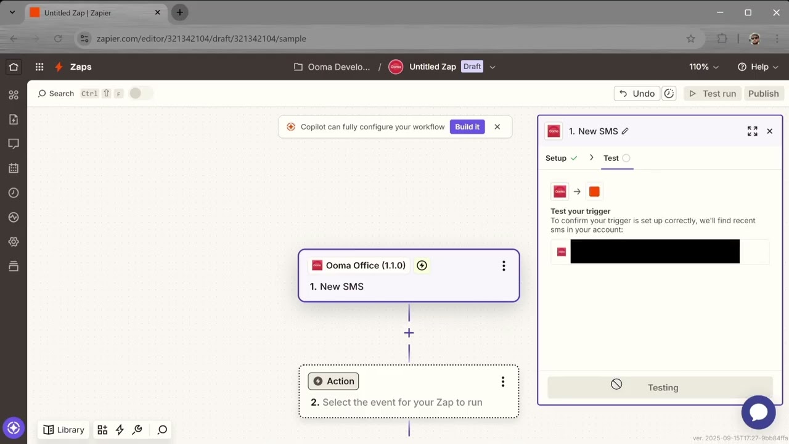Open the calendar icon in sidebar
Image resolution: width=789 pixels, height=444 pixels.
tap(14, 168)
